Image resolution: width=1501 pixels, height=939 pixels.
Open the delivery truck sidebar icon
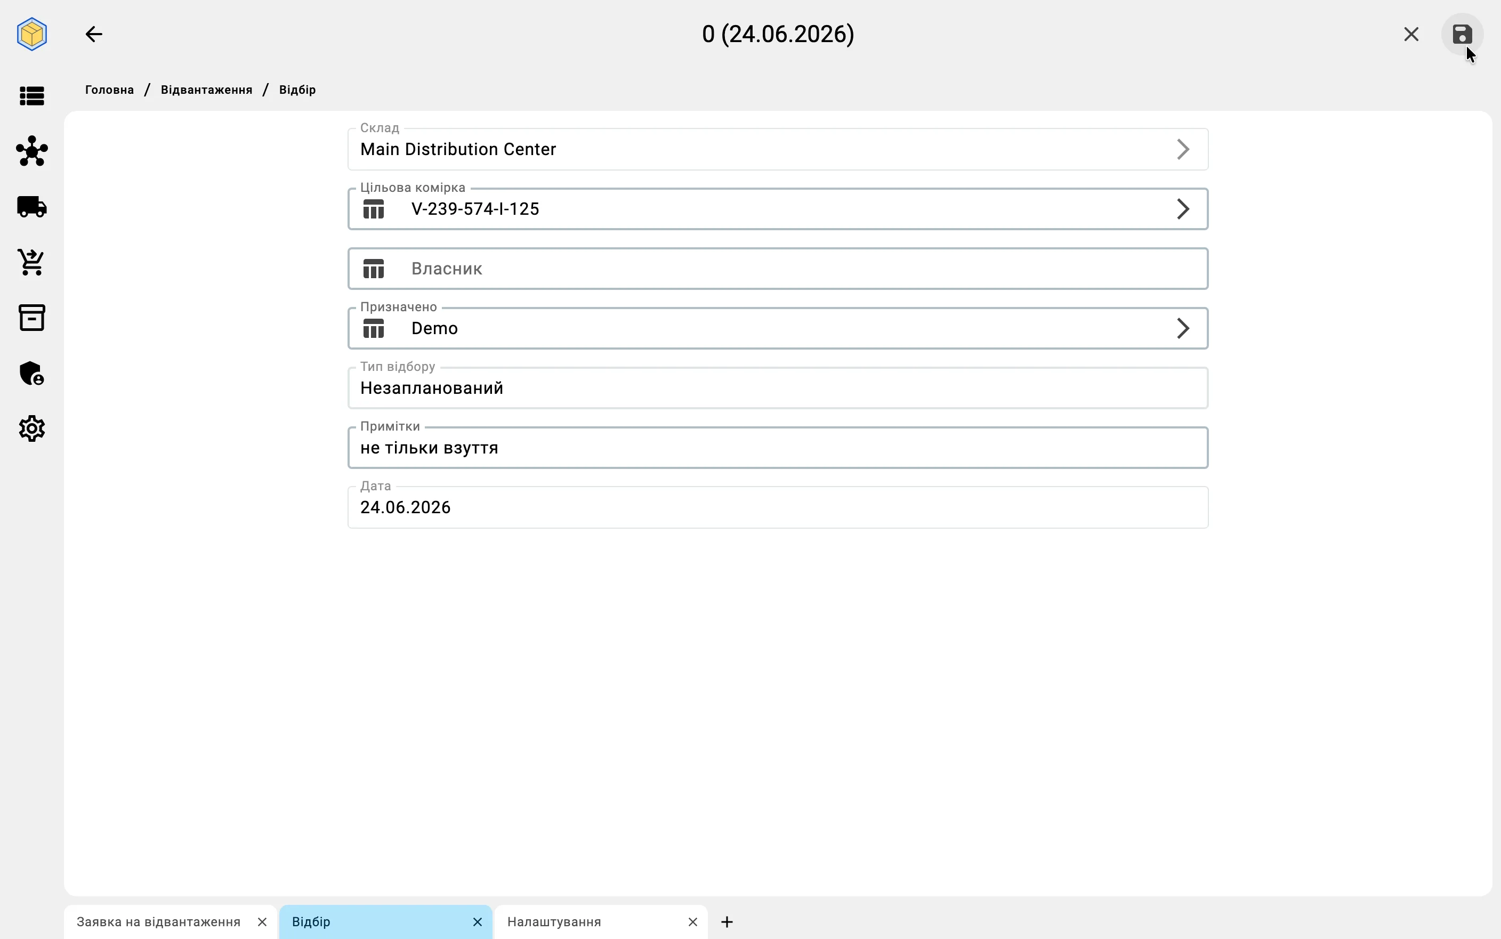click(x=31, y=207)
